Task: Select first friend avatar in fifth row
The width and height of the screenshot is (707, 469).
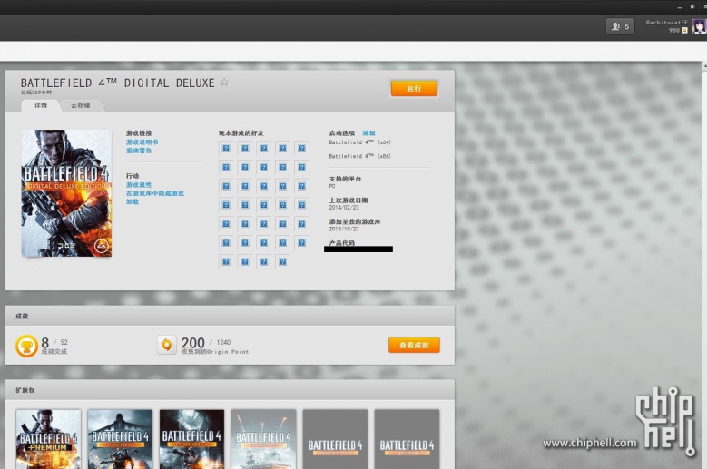Action: click(226, 224)
